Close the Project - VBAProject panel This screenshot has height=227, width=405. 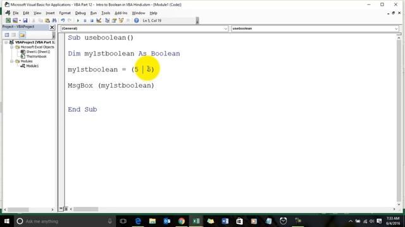tap(52, 27)
